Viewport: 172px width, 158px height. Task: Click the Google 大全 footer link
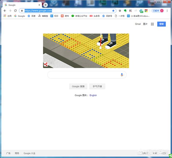(x=29, y=153)
